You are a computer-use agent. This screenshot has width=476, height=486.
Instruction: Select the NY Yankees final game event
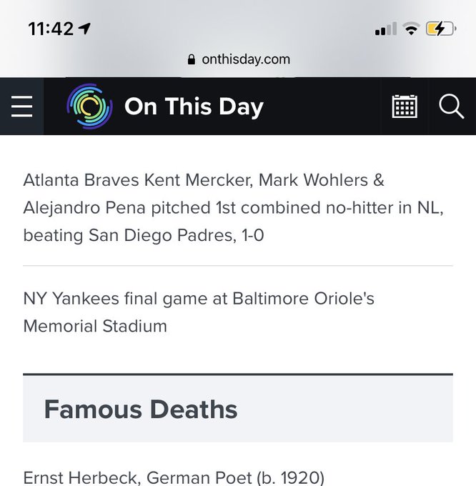click(199, 312)
